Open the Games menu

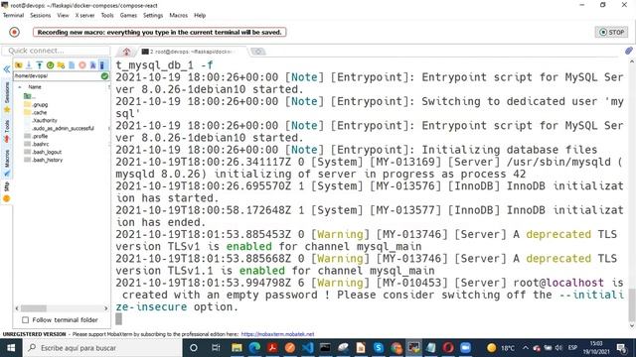pyautogui.click(x=128, y=16)
